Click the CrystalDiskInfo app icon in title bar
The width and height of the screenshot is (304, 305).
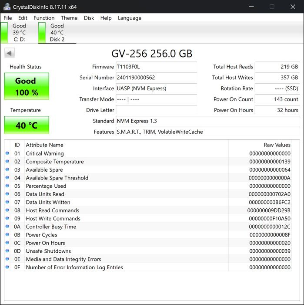coord(7,7)
